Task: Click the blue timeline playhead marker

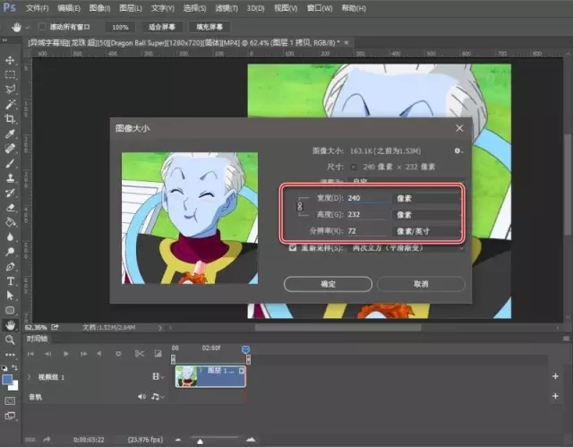Action: point(245,349)
